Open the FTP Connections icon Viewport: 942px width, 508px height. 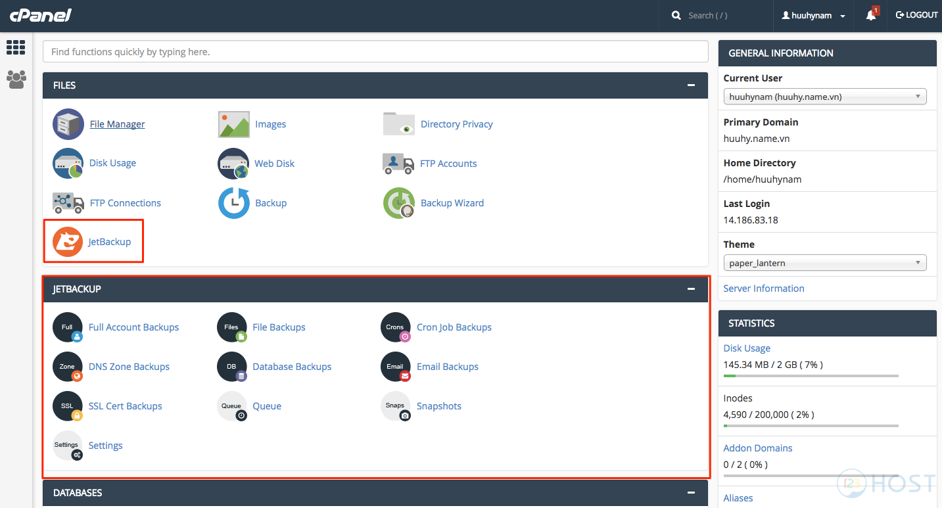pos(68,203)
